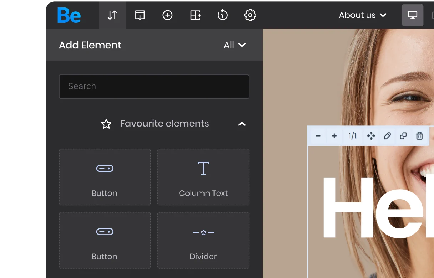Click the import pre-built section icon
This screenshot has width=434, height=278.
140,15
